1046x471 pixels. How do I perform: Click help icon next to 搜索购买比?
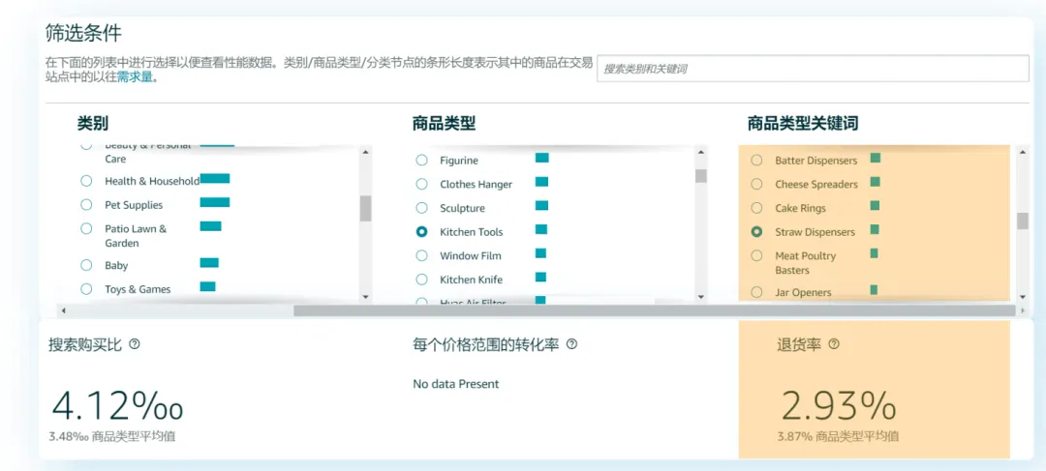[x=135, y=344]
